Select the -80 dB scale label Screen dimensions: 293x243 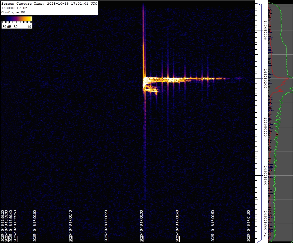7,27
